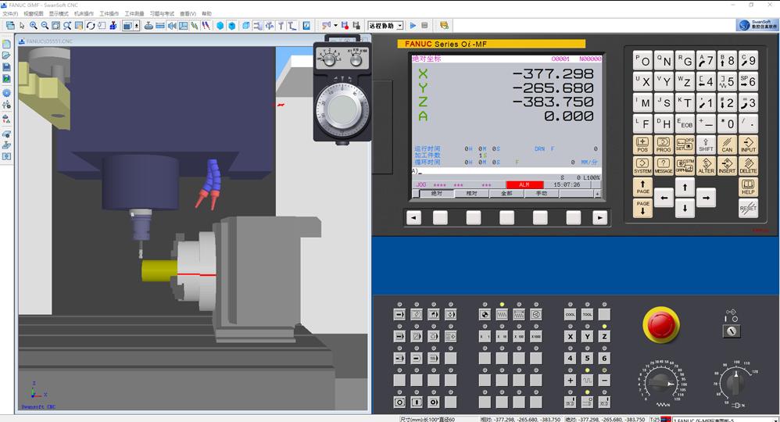The width and height of the screenshot is (780, 422).
Task: Open the 远程协助 dropdown in toolbar
Action: [x=386, y=26]
